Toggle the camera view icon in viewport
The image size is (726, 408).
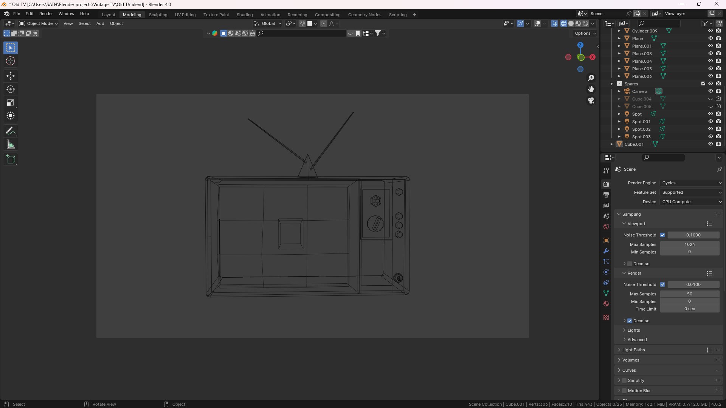pos(591,101)
